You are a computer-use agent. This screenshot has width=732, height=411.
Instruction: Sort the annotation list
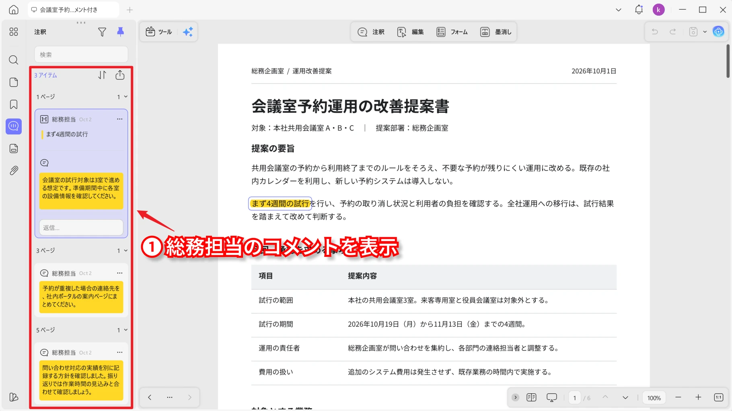102,75
